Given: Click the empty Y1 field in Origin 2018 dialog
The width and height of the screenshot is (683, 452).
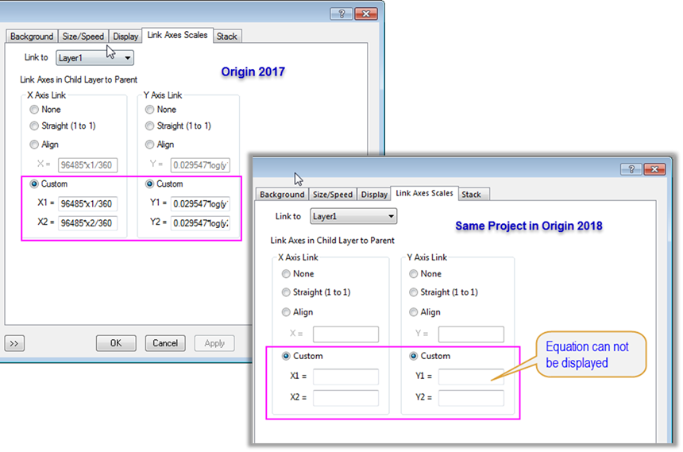Looking at the screenshot, I should [471, 377].
